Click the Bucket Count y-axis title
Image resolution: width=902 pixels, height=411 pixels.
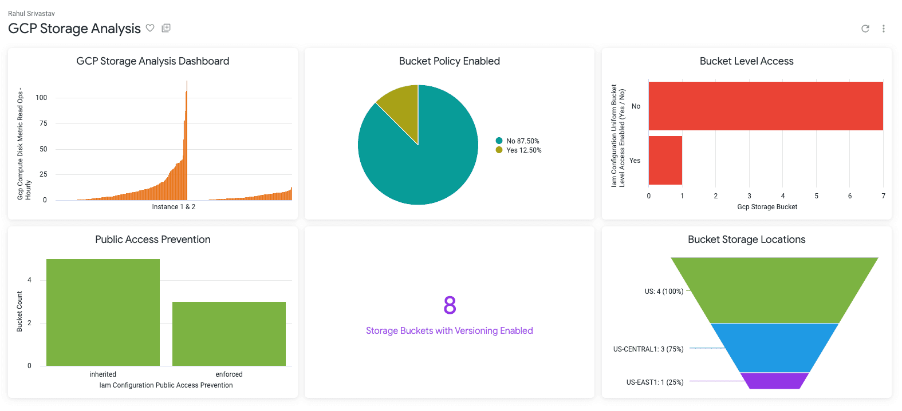(19, 312)
